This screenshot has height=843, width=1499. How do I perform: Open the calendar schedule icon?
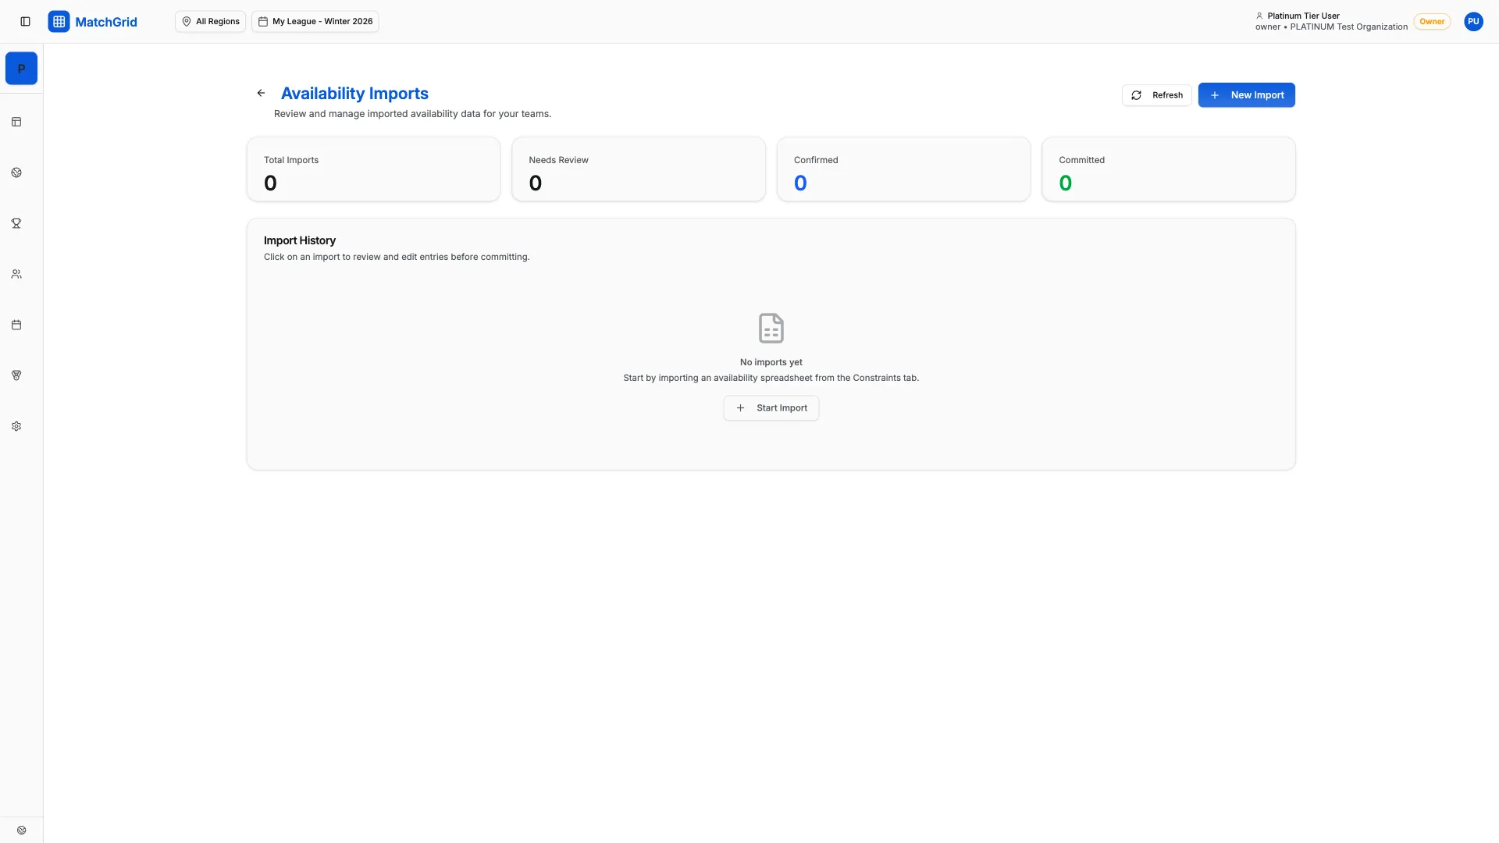click(16, 325)
